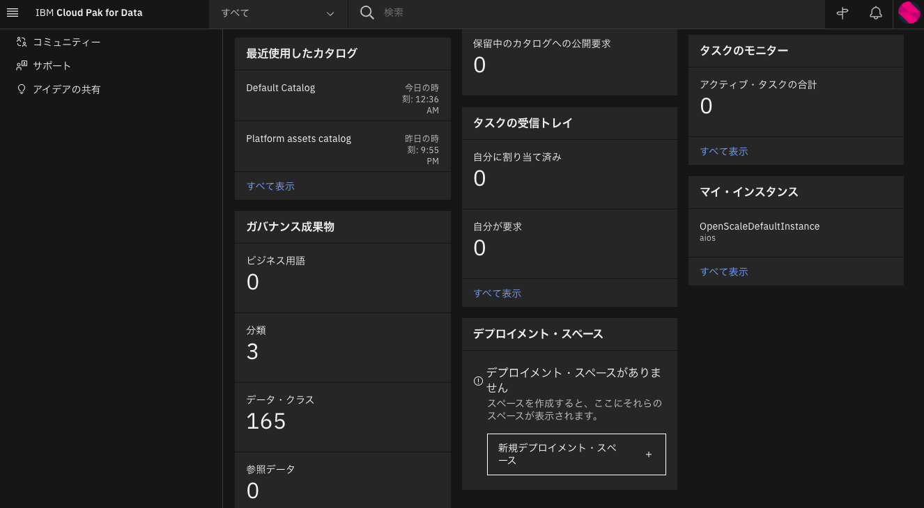Image resolution: width=924 pixels, height=508 pixels.
Task: Click すべて表示 under タスクの受信トレイ
Action: click(498, 294)
